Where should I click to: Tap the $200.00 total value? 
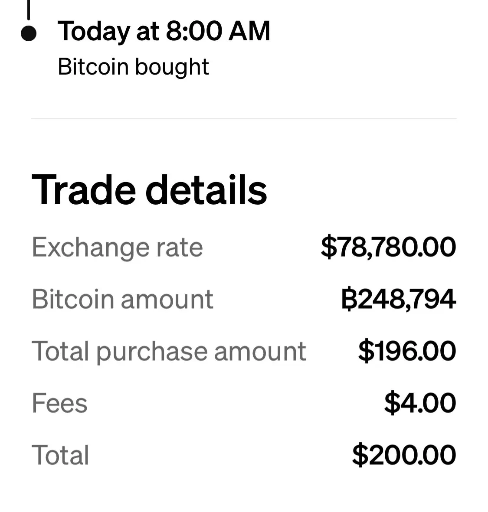tap(404, 455)
